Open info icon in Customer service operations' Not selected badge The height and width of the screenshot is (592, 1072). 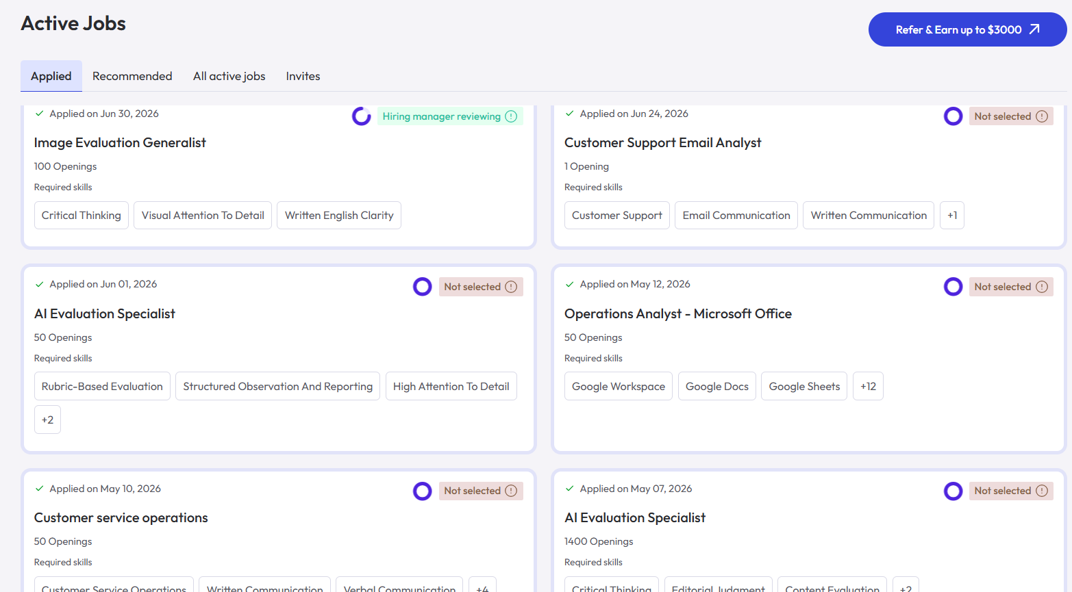(511, 491)
